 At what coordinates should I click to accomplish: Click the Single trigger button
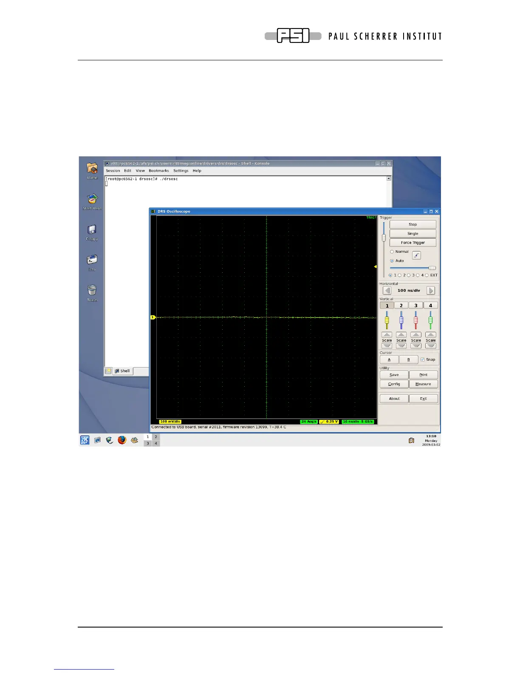pos(413,234)
